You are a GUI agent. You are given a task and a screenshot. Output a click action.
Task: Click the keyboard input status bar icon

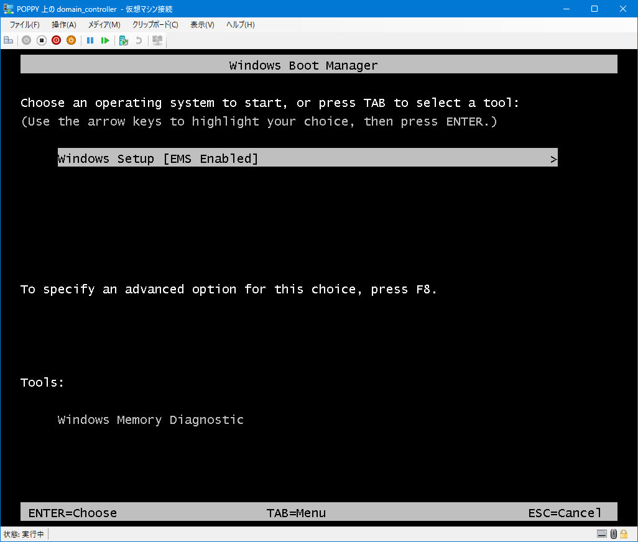(602, 534)
